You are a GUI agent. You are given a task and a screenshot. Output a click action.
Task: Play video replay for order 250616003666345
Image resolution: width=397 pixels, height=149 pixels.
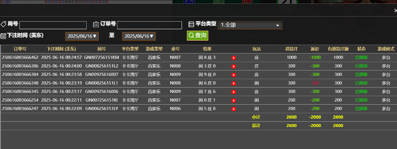tap(233, 92)
